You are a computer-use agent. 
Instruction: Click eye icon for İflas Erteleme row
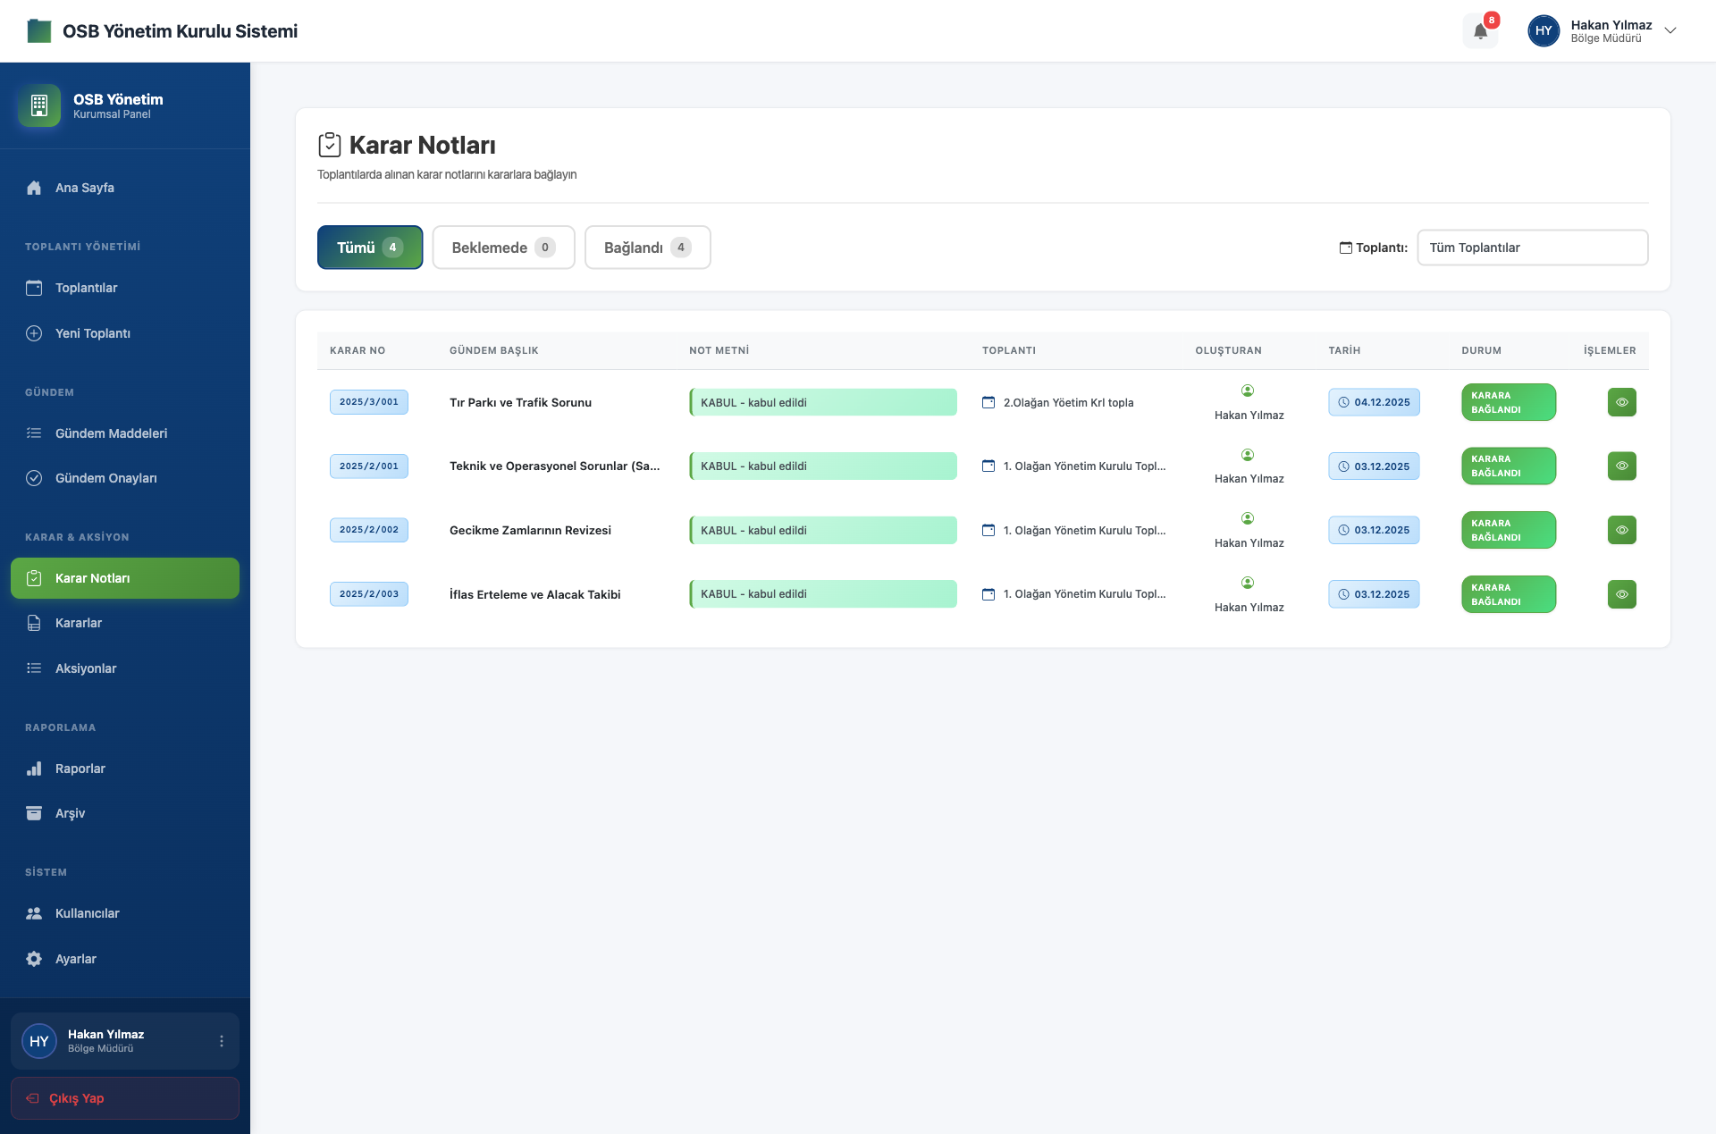point(1621,594)
